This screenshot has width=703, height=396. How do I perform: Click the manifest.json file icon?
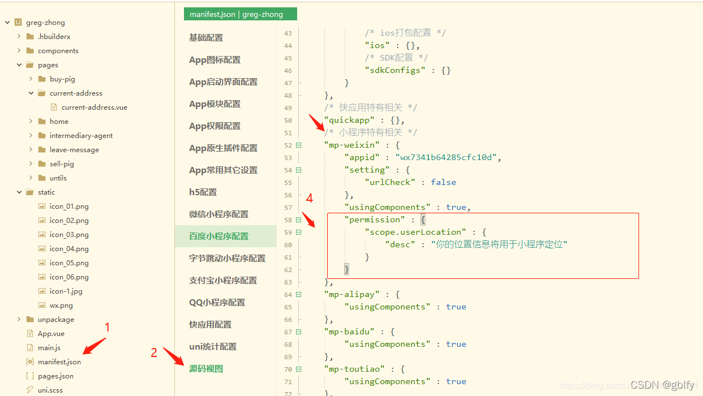coord(30,362)
